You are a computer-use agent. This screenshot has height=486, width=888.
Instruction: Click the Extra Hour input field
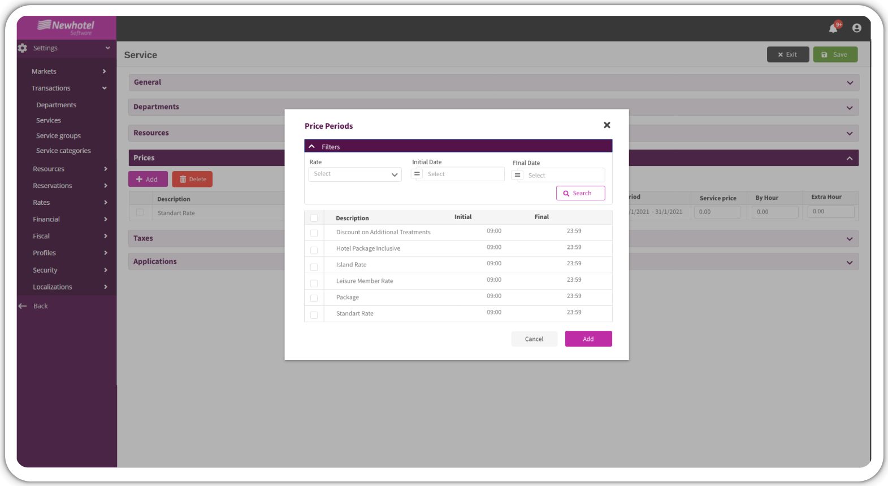tap(830, 211)
